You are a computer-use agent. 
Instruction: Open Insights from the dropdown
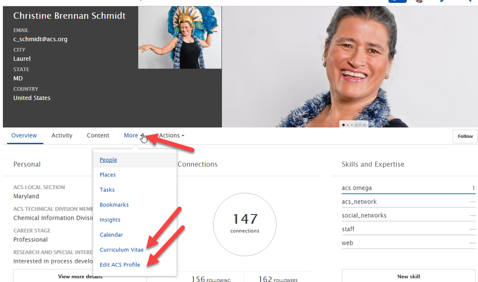click(x=110, y=220)
